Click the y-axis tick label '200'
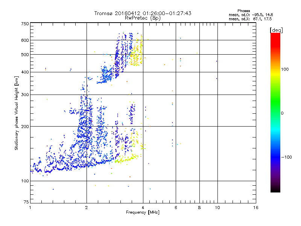This screenshot has height=226, width=301. (x=25, y=127)
